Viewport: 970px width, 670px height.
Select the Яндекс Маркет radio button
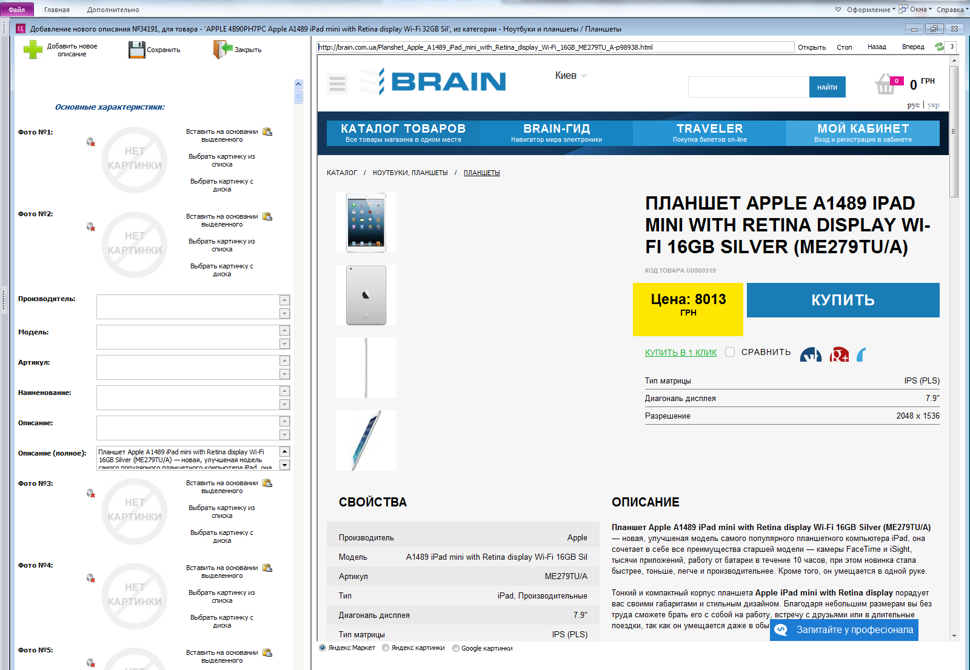323,648
